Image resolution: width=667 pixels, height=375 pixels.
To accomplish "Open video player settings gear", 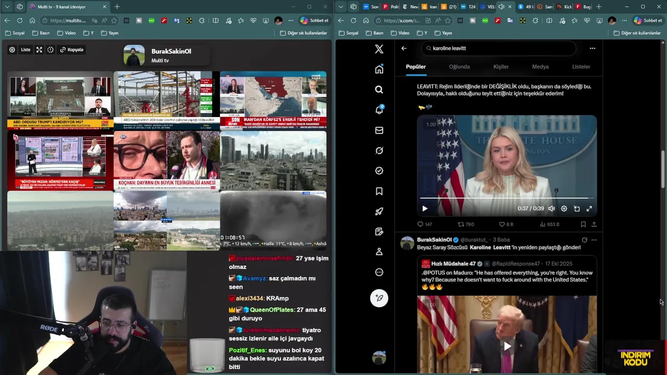I will point(564,208).
